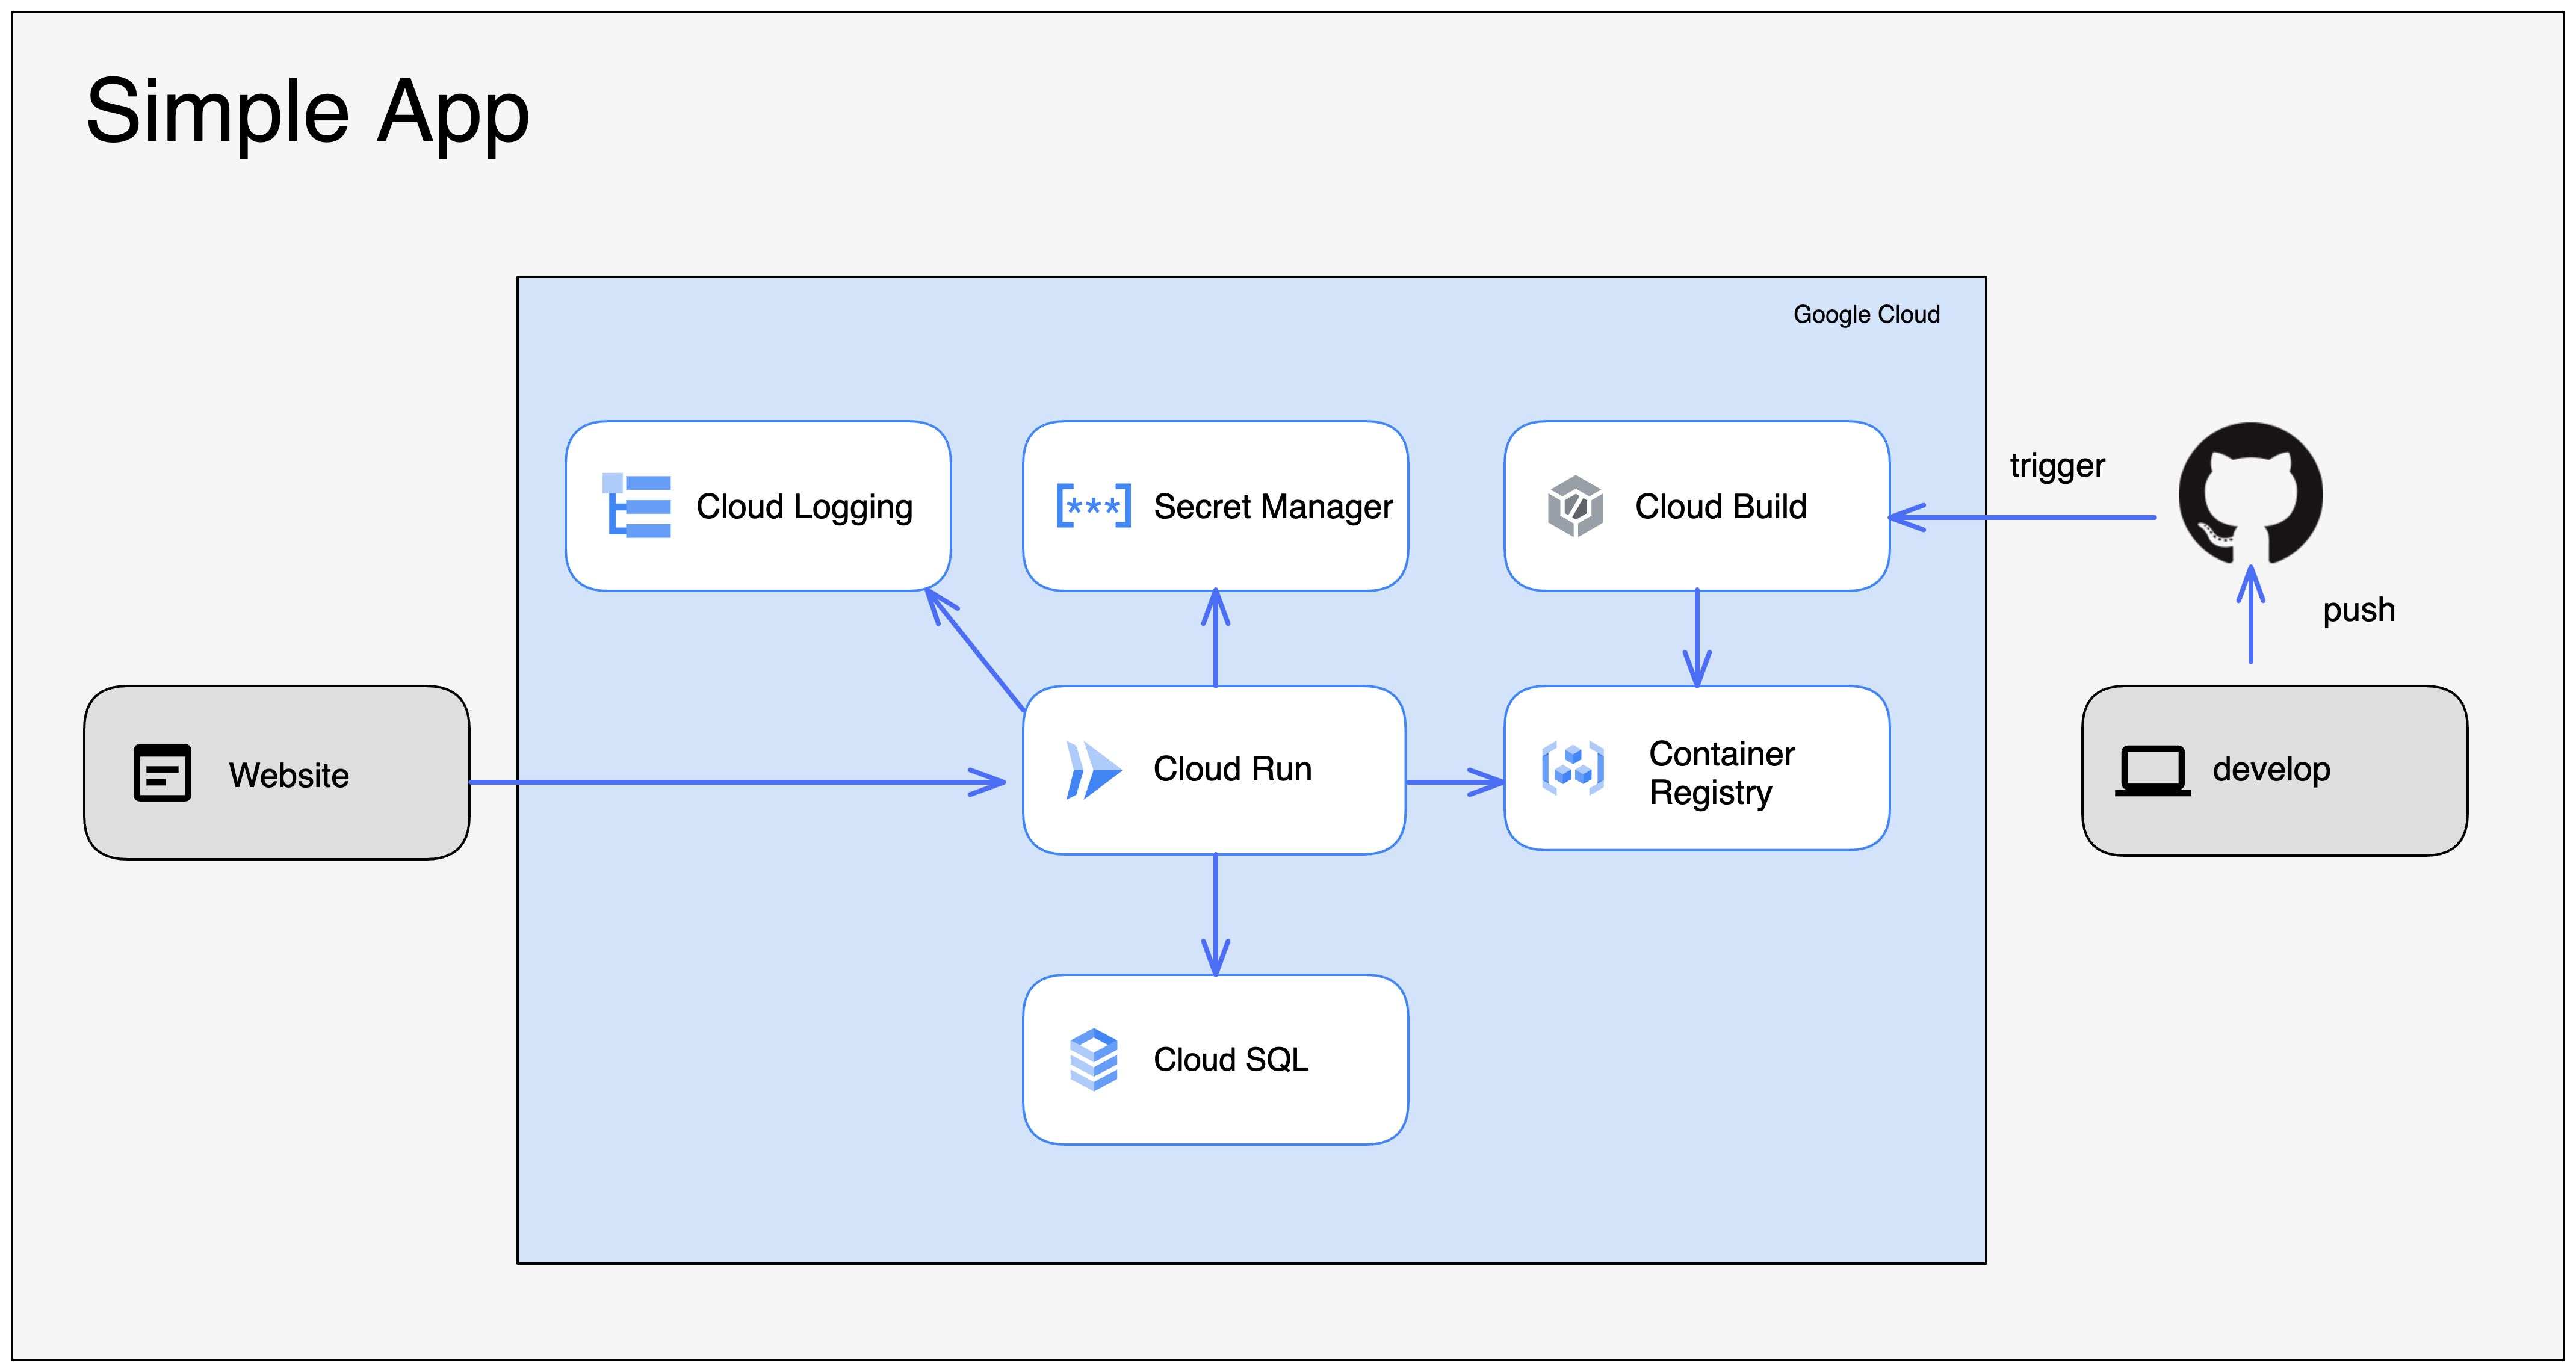The image size is (2576, 1372).
Task: Click the trigger arrow label
Action: [x=2057, y=466]
